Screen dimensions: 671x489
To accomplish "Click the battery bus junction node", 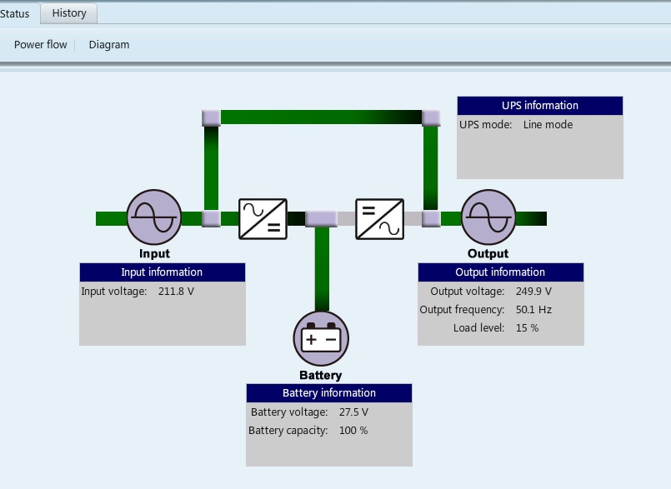I will 321,219.
